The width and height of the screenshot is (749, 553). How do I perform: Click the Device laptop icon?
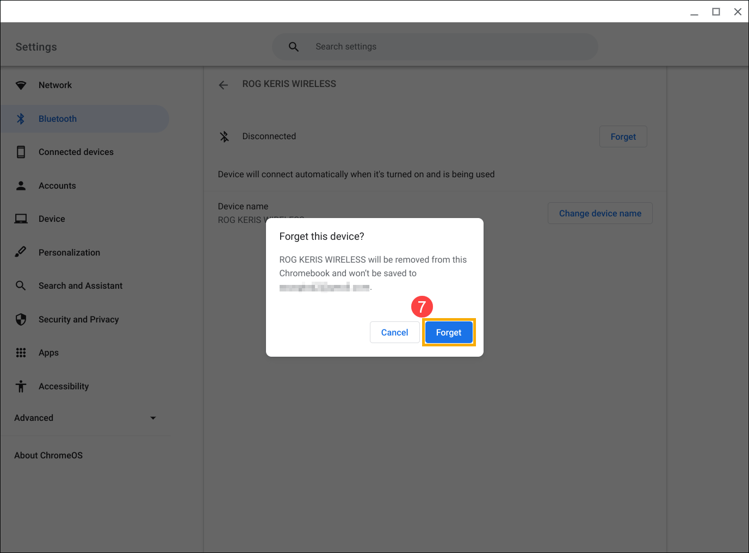pyautogui.click(x=21, y=219)
